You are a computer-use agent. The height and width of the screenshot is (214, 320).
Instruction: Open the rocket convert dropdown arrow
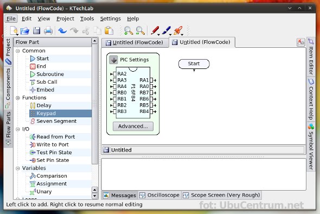182,35
